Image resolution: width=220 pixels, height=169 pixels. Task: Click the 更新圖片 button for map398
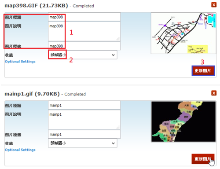coord(203,70)
